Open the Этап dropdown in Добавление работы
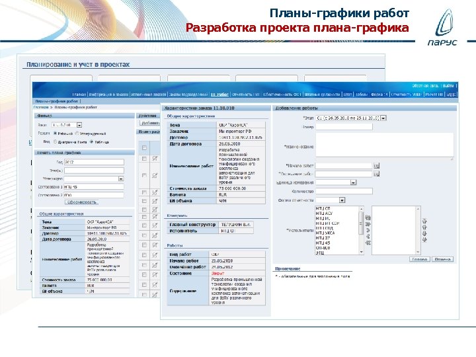The image size is (476, 357). coord(383,118)
